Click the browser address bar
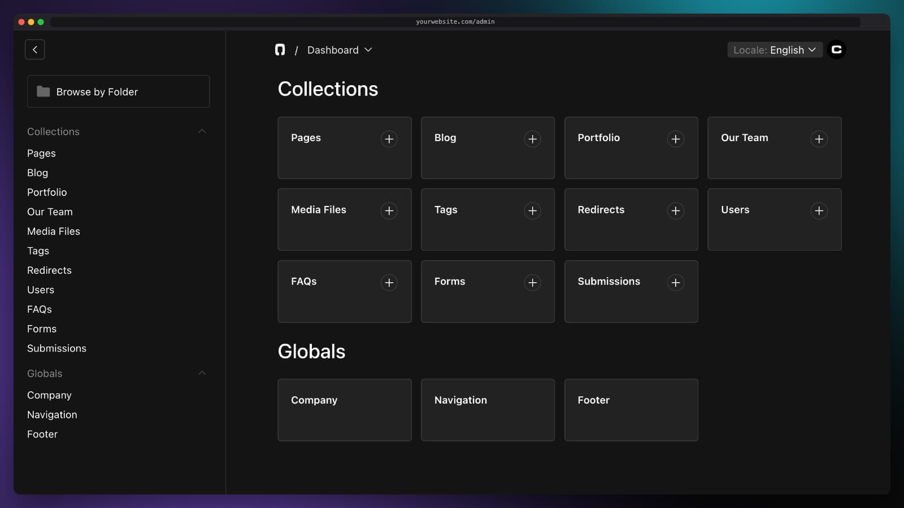This screenshot has height=508, width=904. (455, 21)
